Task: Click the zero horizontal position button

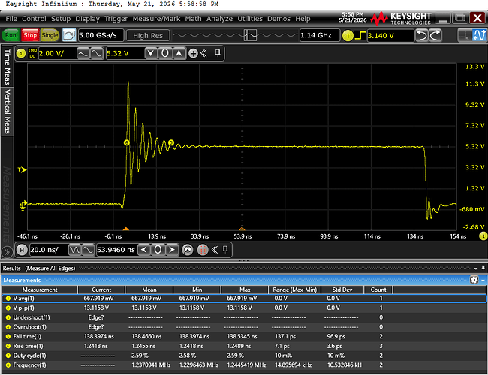Action: [x=158, y=250]
